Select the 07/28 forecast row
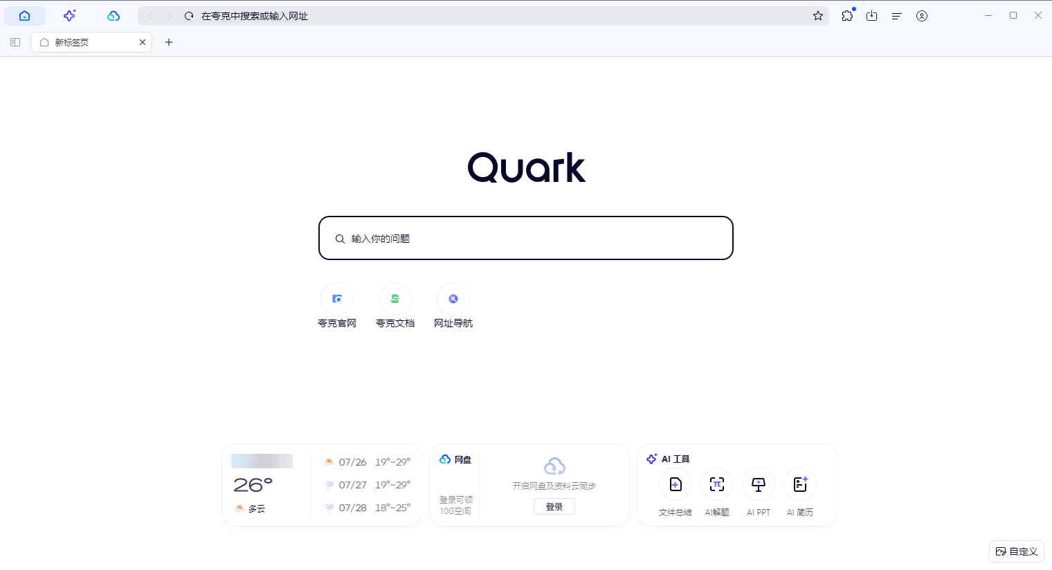Viewport: 1052px width, 570px height. pos(367,508)
